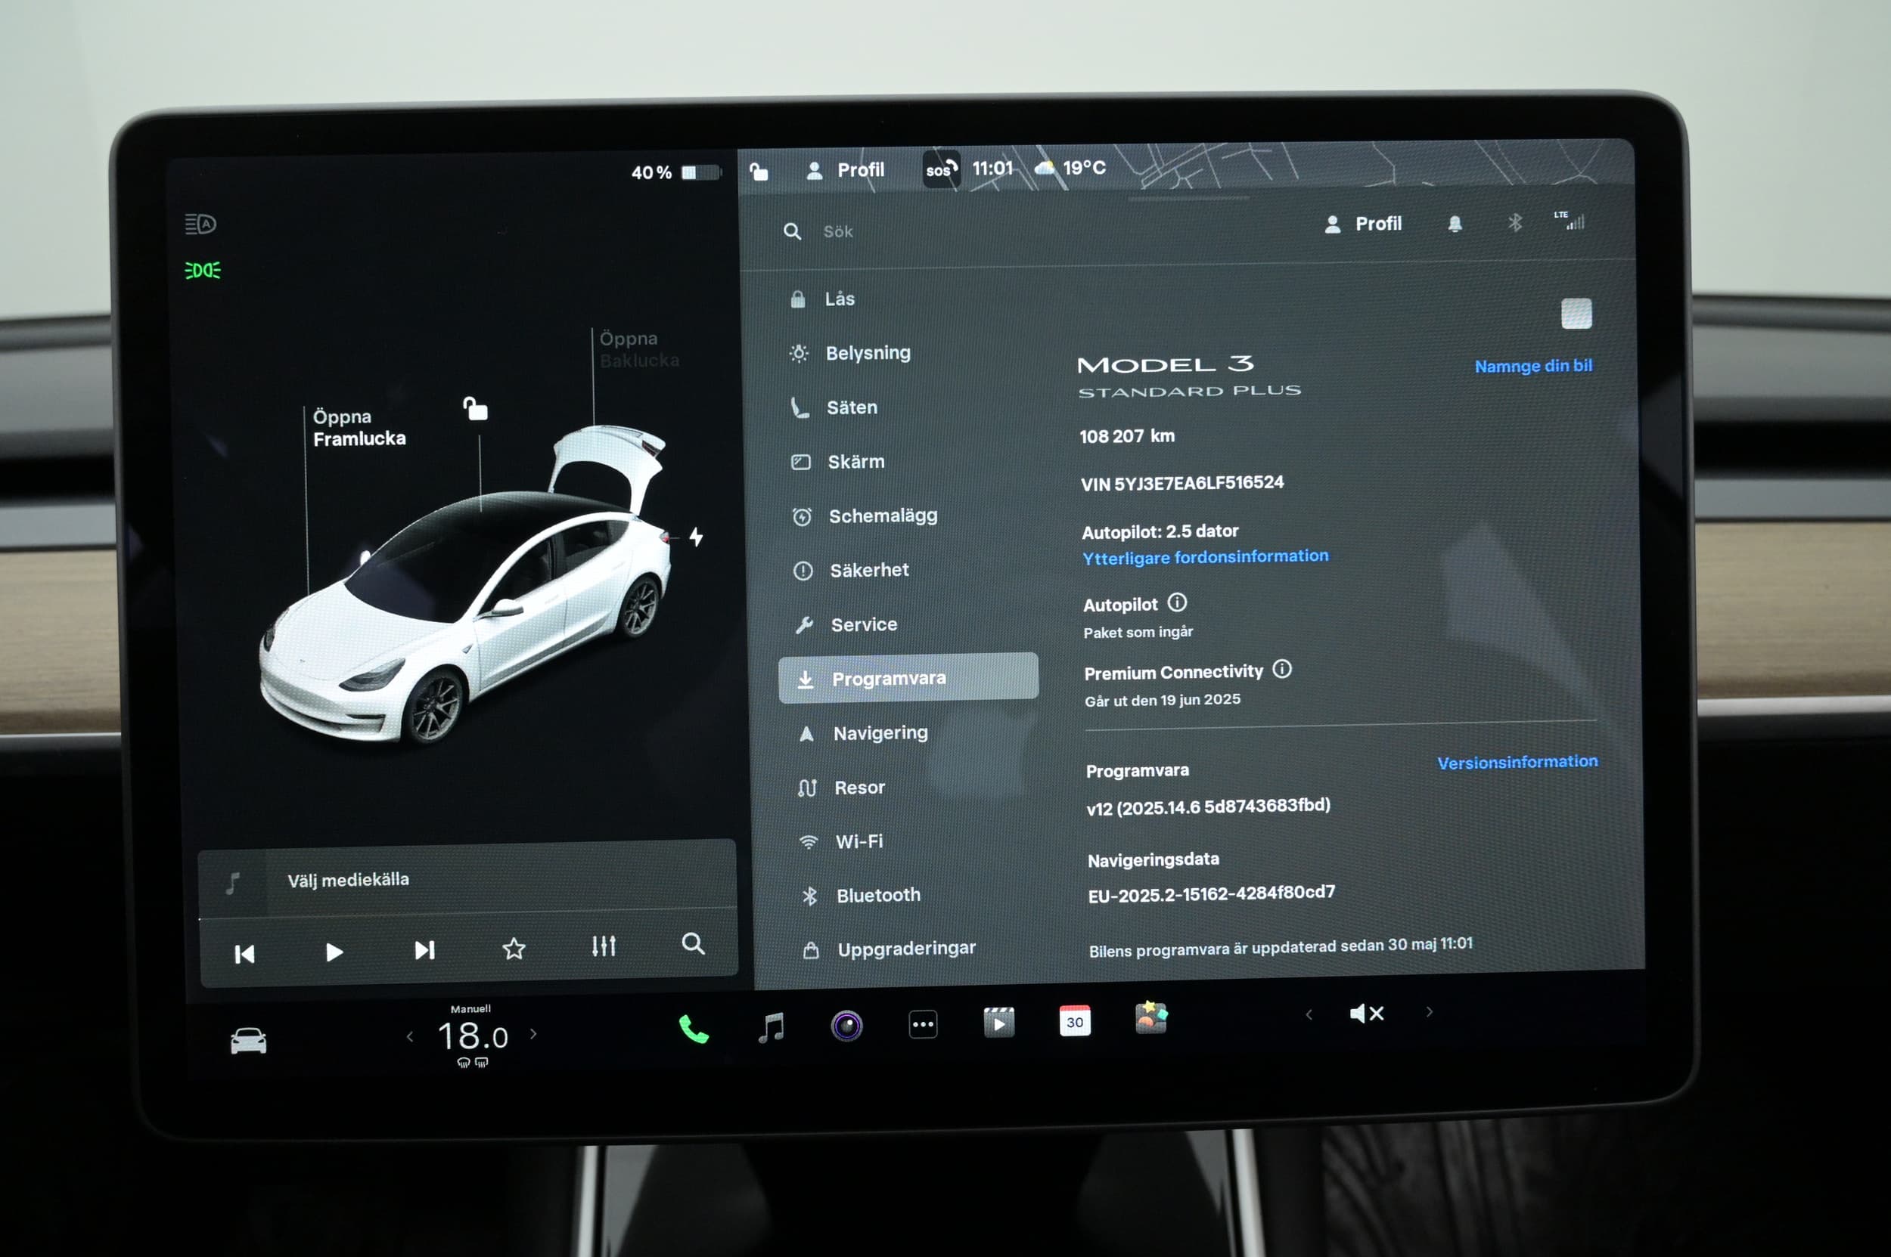This screenshot has width=1891, height=1257.
Task: Open the calendar app showing 30
Action: (1074, 1021)
